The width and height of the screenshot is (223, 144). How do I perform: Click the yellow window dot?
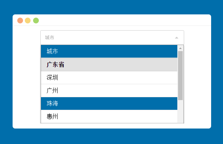point(28,21)
